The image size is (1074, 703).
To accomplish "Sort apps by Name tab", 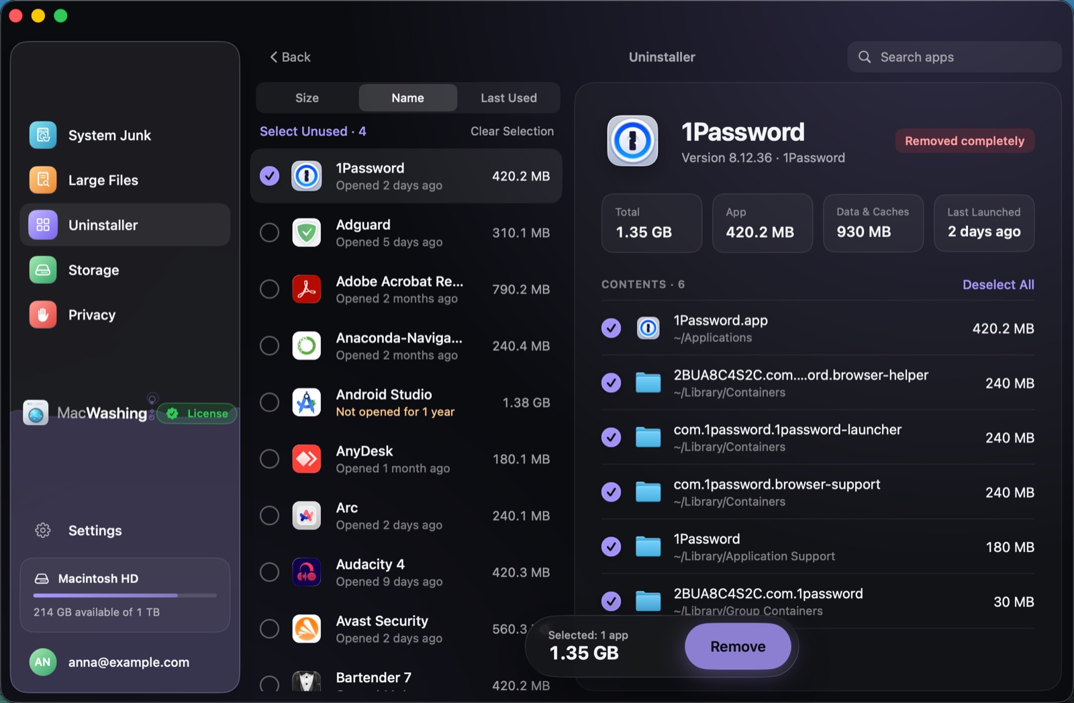I will click(408, 98).
